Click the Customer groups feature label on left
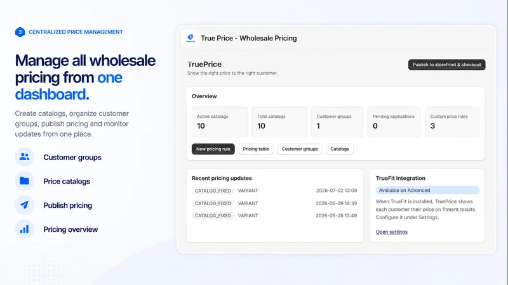The image size is (508, 285). (x=72, y=157)
